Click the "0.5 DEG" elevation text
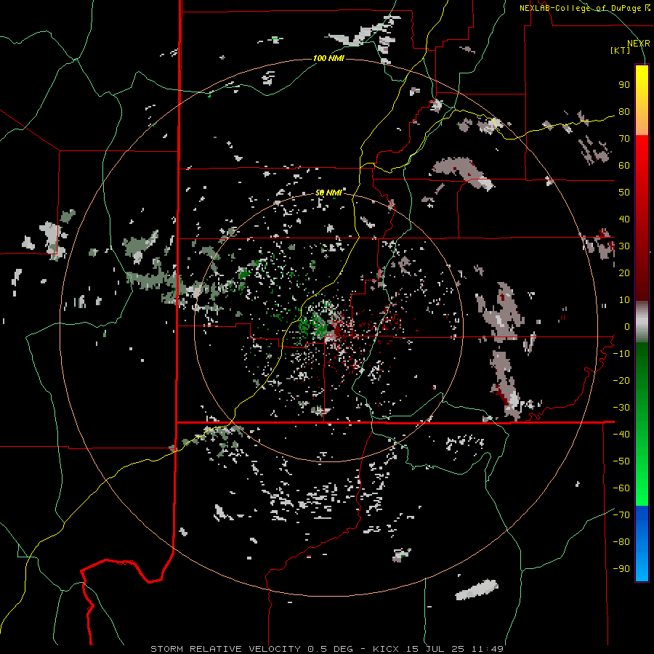The image size is (654, 654). click(x=331, y=649)
